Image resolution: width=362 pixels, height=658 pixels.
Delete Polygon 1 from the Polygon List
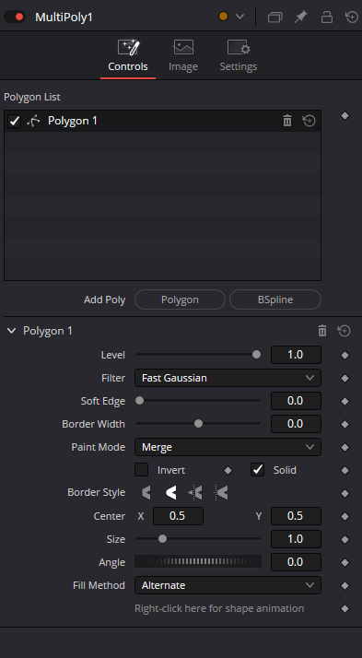pos(286,121)
